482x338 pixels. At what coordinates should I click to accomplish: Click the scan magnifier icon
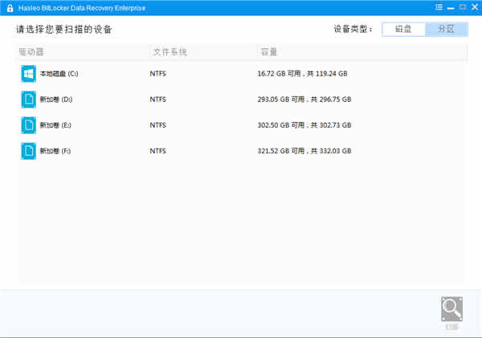click(x=451, y=309)
